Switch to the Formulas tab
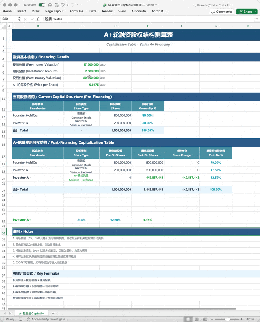 click(77, 11)
